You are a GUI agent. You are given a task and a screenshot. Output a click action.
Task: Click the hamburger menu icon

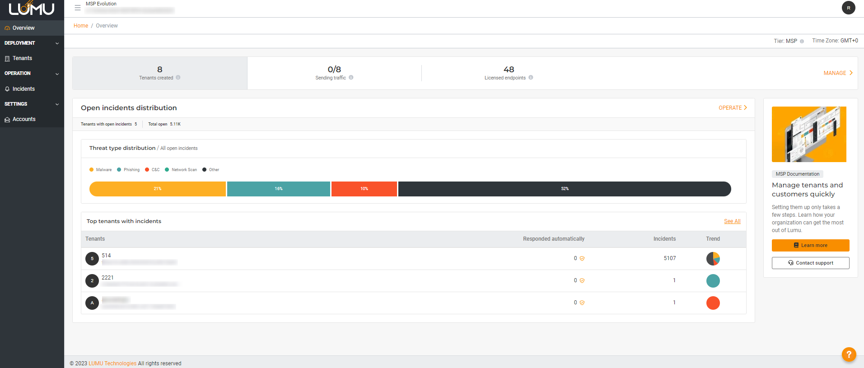[78, 8]
